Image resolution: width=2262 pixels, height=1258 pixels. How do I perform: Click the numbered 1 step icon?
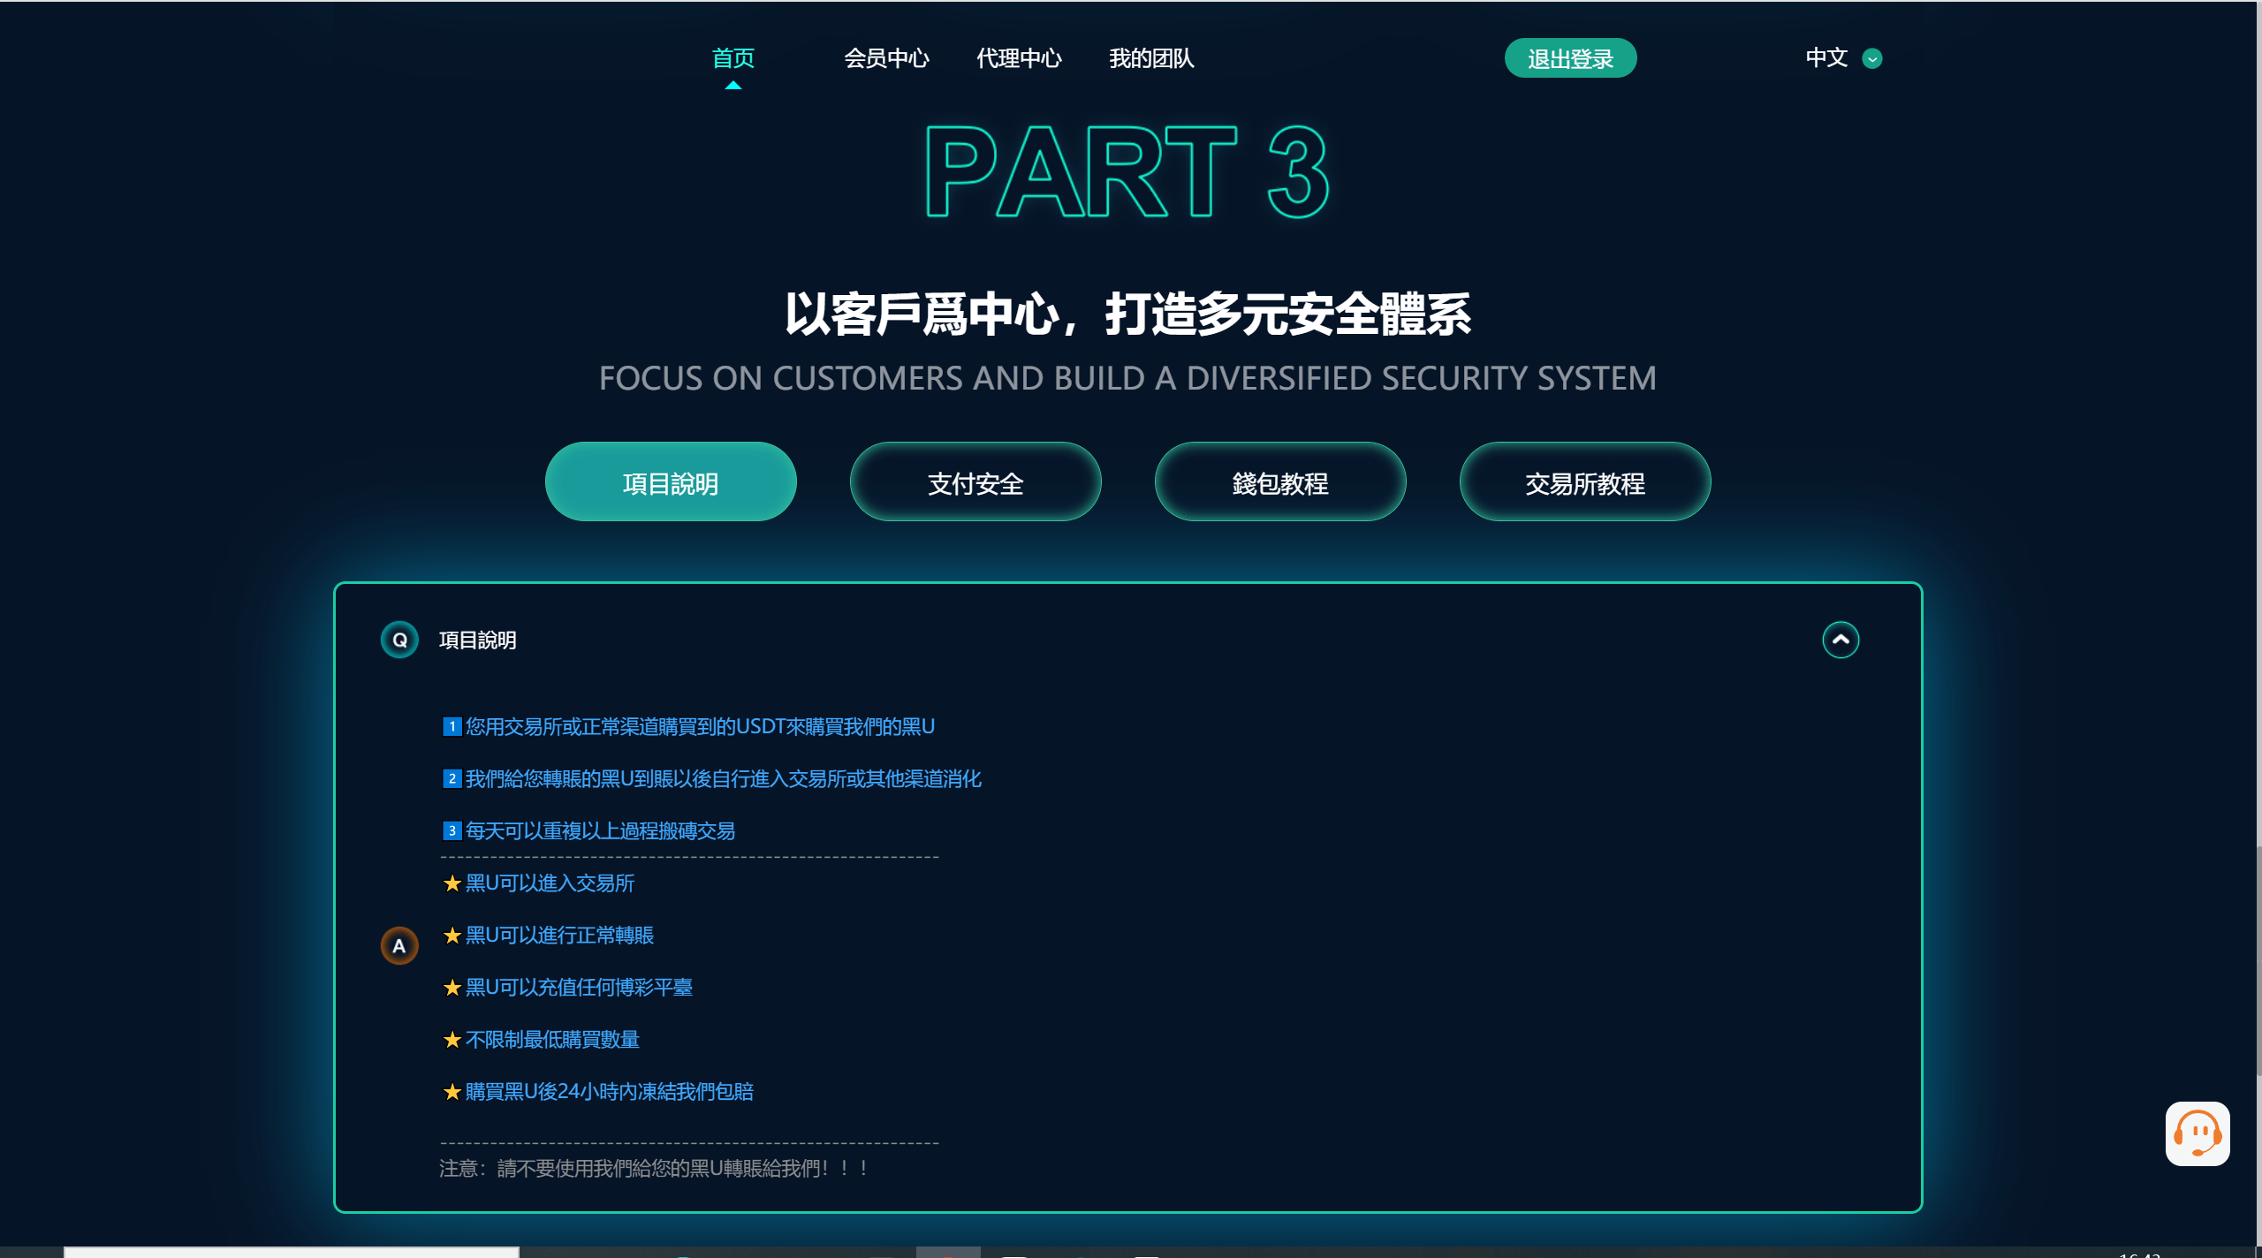coord(452,726)
